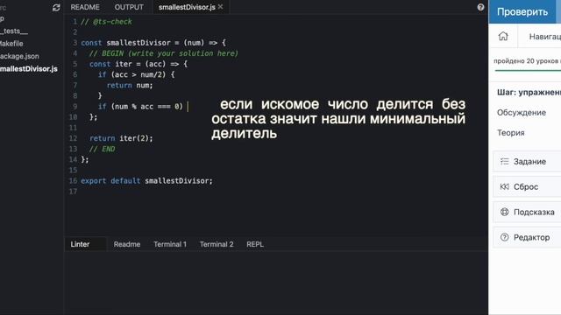This screenshot has width=561, height=315.
Task: Open the help question mark icon
Action: click(480, 7)
